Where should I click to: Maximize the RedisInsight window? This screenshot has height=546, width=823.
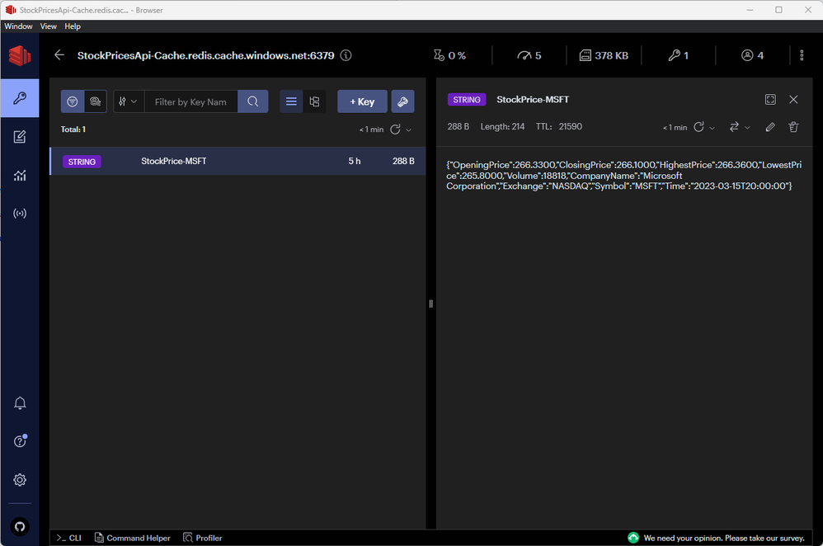pyautogui.click(x=779, y=10)
